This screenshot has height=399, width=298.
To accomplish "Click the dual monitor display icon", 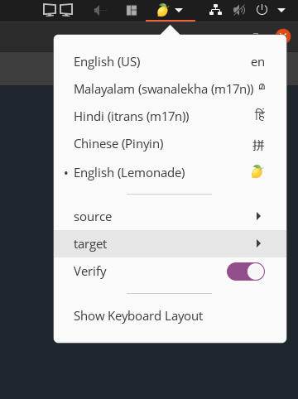I will pyautogui.click(x=58, y=10).
